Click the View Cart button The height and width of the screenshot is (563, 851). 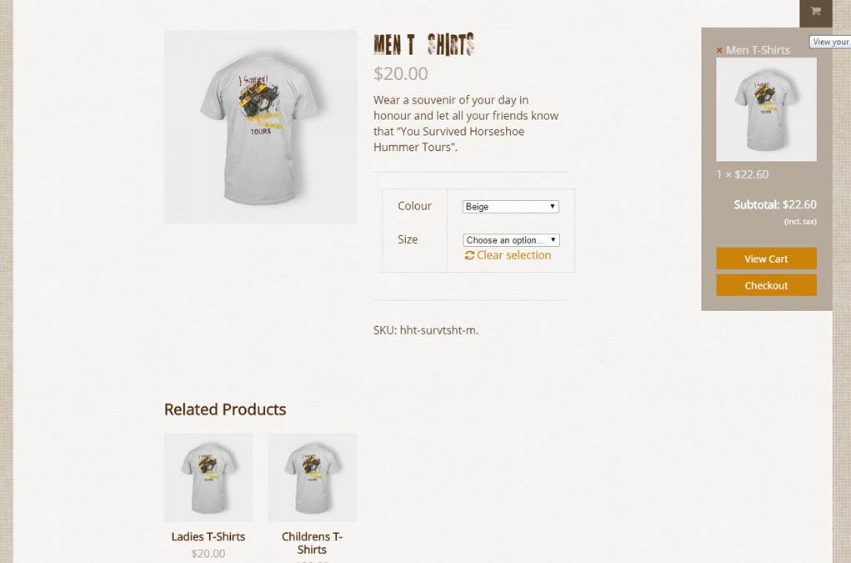tap(766, 259)
